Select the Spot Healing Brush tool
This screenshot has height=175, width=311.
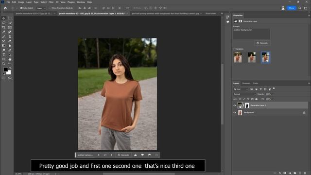click(10, 32)
